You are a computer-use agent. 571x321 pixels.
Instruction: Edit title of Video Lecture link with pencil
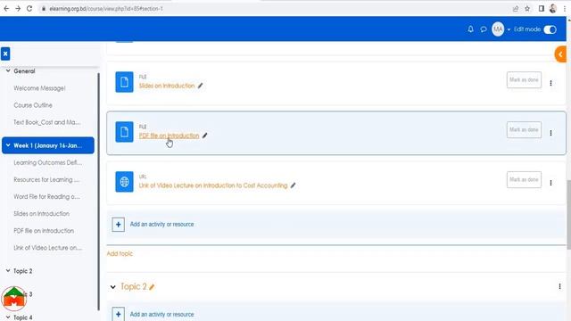click(x=293, y=185)
